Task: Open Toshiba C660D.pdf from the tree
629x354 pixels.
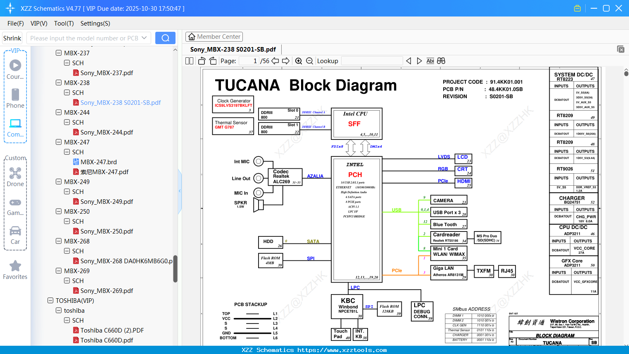Action: coord(107,340)
